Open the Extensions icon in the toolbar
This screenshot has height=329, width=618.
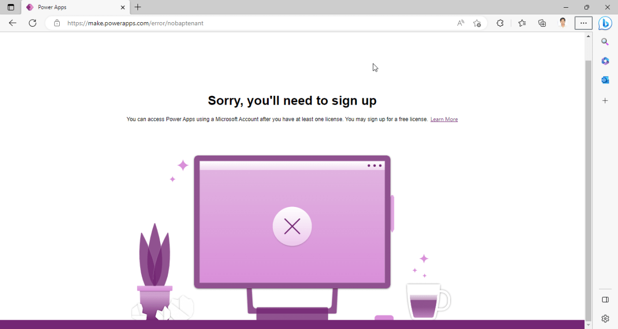[x=500, y=23]
